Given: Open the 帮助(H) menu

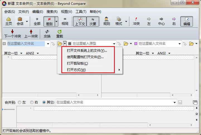Looking at the screenshot, I should click(x=95, y=12).
